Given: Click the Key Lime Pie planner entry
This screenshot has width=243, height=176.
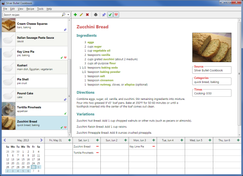Looking at the screenshot, I should (137, 147).
